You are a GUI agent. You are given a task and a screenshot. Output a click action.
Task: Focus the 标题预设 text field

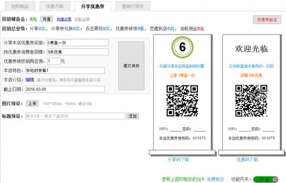pos(75,116)
